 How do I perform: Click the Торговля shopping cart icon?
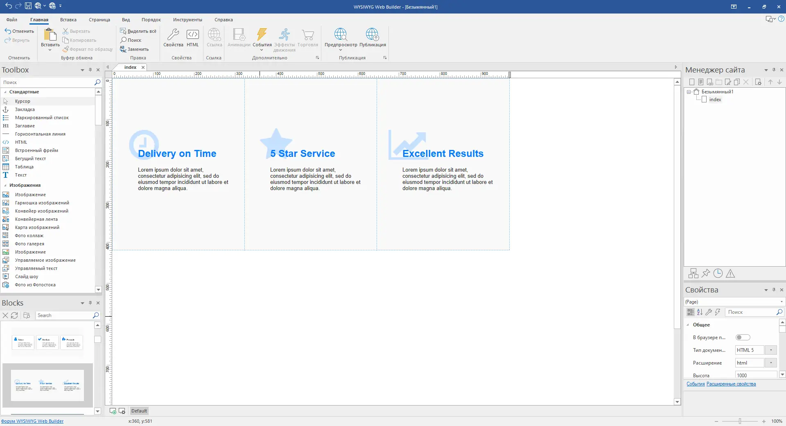[x=308, y=38]
